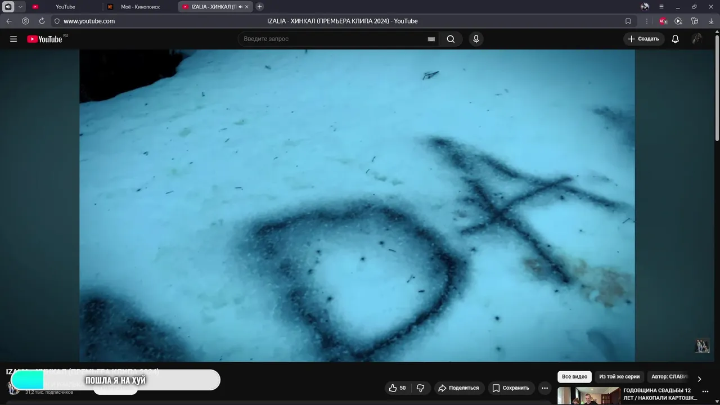Click the Поделиться share button
This screenshot has width=720, height=405.
click(458, 388)
